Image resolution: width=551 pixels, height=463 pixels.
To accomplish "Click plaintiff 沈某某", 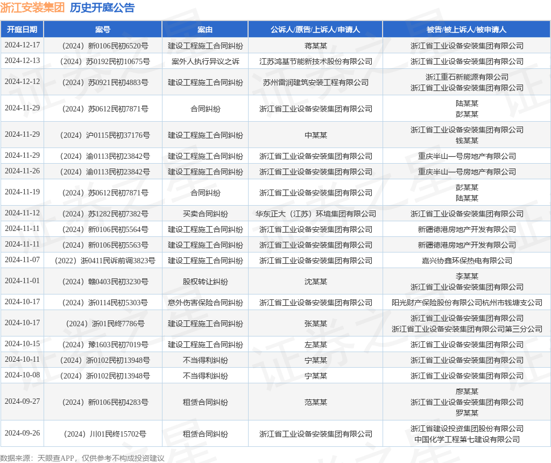I will point(315,282).
